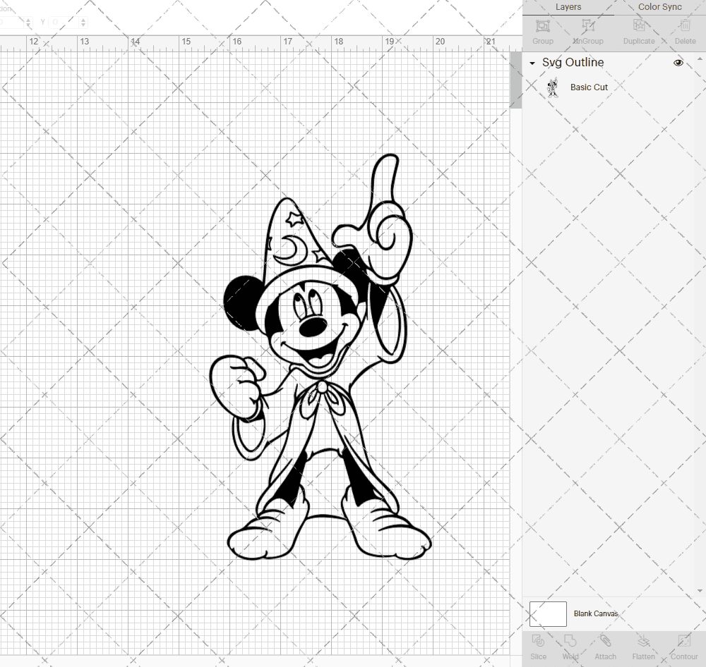Click the Group icon
This screenshot has height=667, width=706.
click(542, 25)
